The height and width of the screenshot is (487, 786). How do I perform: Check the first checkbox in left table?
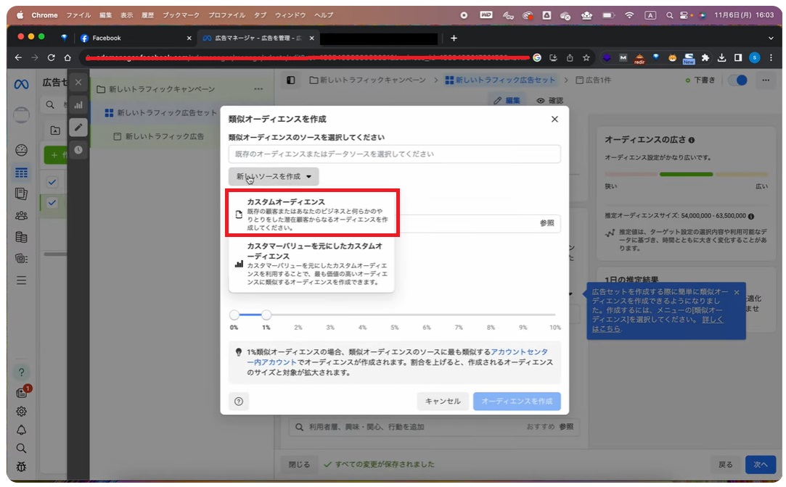pyautogui.click(x=52, y=181)
